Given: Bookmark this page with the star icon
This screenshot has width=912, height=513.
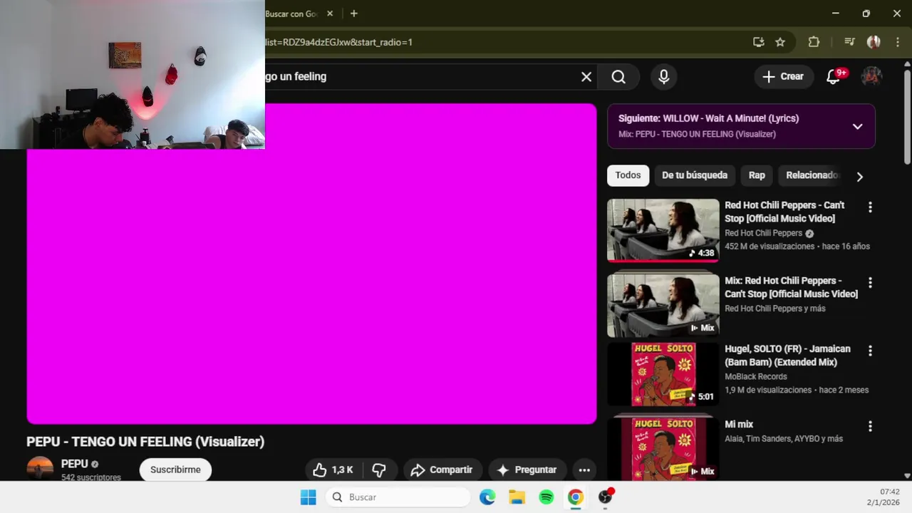Looking at the screenshot, I should (x=780, y=42).
